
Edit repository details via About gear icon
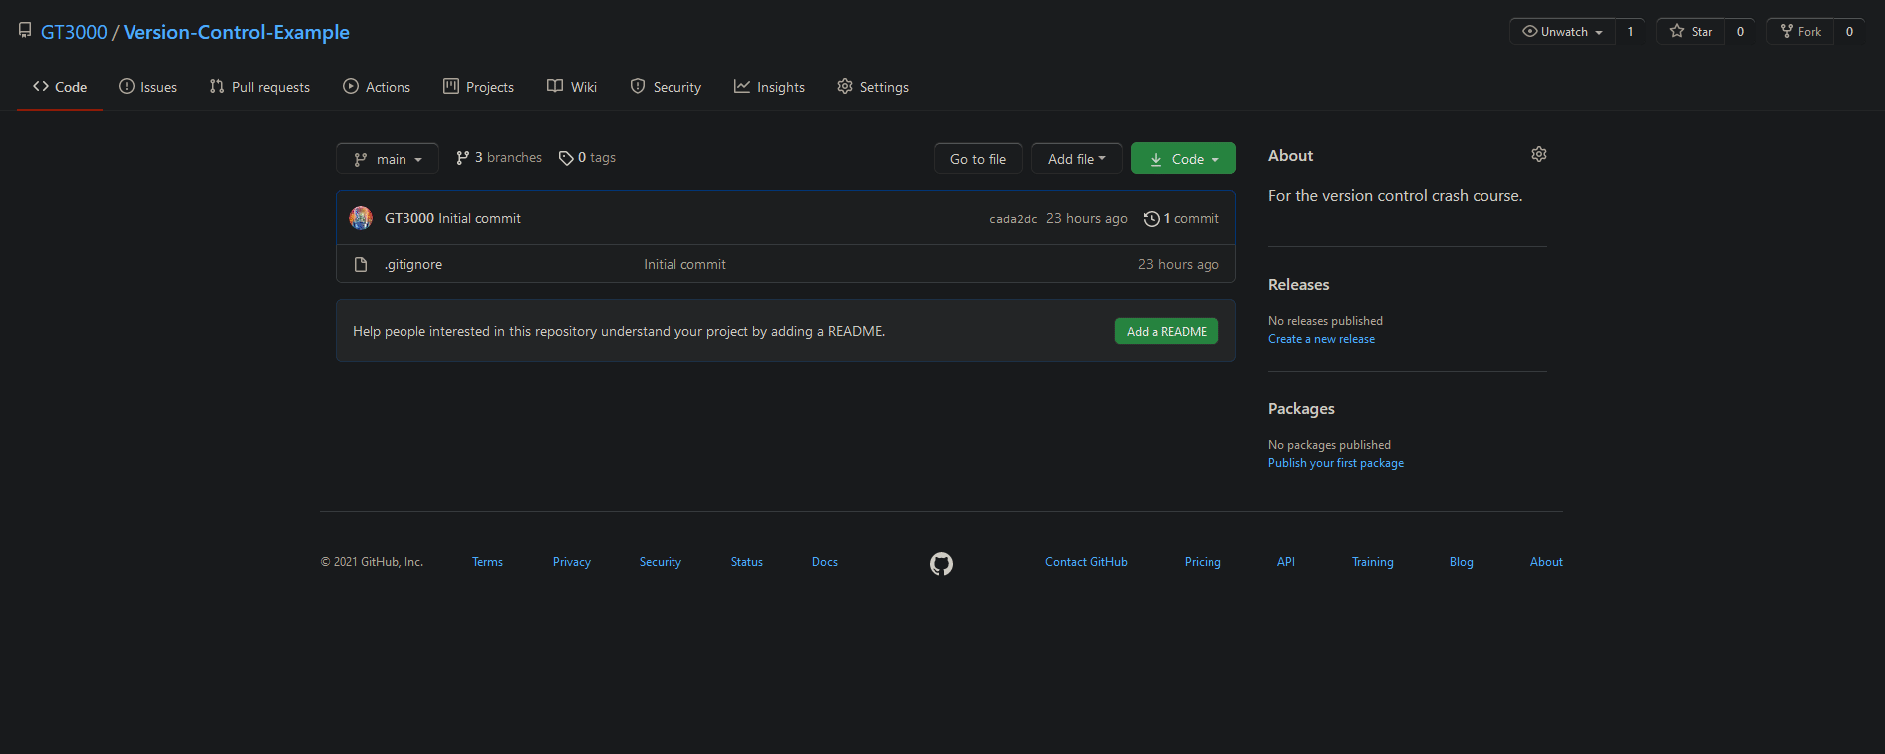point(1539,154)
